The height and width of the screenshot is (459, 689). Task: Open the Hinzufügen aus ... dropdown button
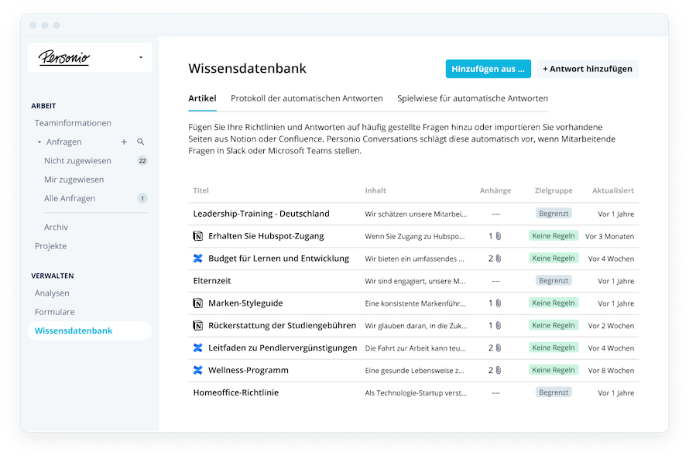(488, 69)
